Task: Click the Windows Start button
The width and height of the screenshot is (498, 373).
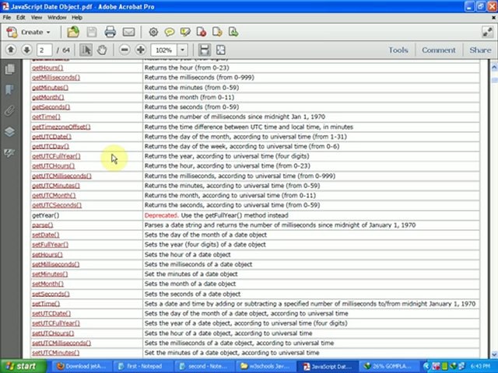Action: pyautogui.click(x=23, y=366)
